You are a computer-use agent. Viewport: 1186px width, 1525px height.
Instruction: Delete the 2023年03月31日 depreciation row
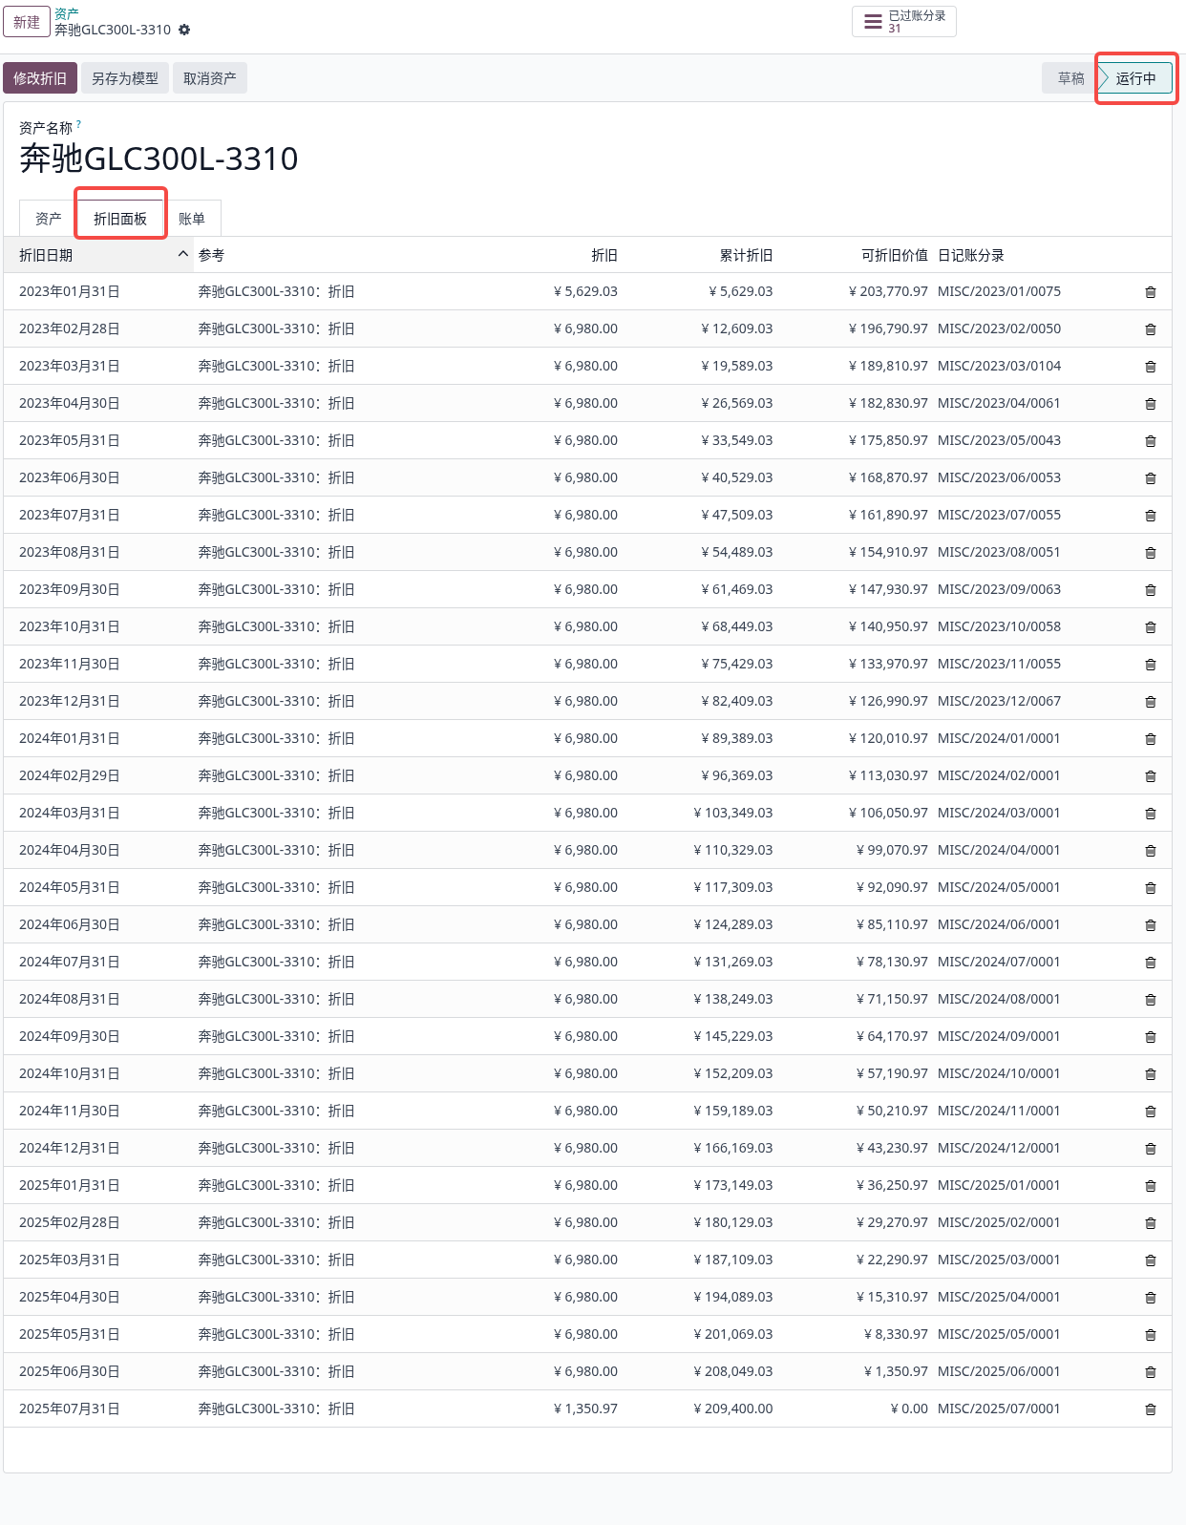1151,367
